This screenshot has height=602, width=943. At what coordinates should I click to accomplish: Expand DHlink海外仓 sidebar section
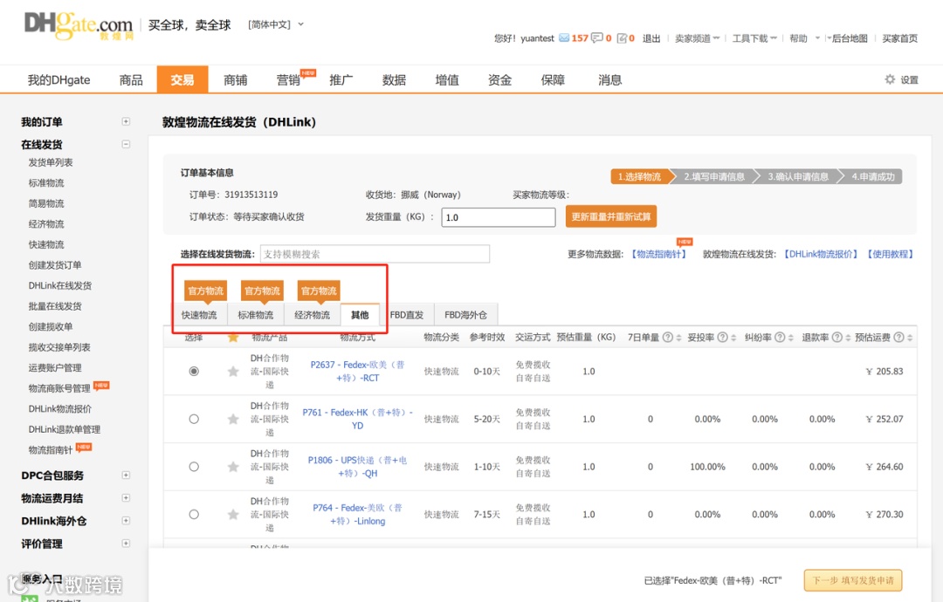point(126,521)
